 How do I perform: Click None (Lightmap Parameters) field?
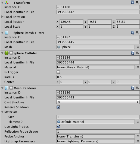pyautogui.click(x=95, y=141)
